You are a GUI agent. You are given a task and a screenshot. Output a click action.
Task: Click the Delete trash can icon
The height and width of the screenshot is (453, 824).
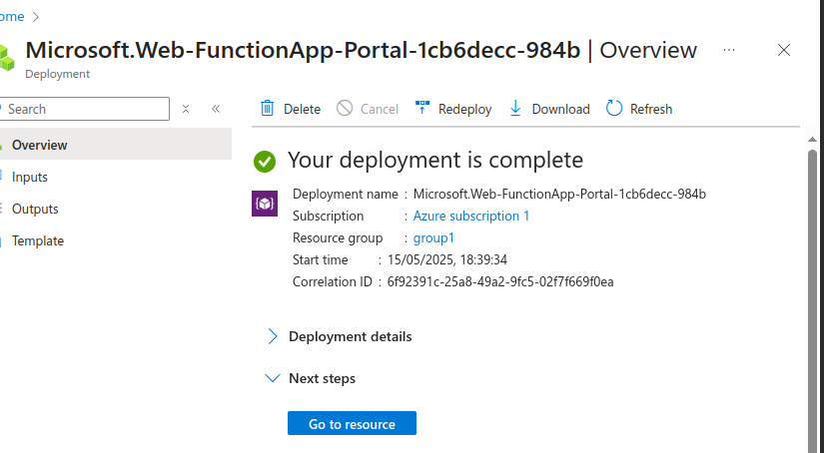click(268, 109)
